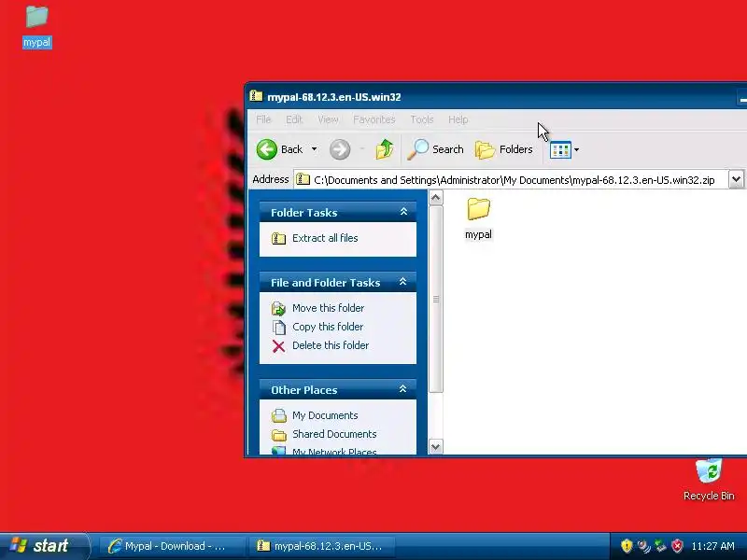Click the greyed Forward arrow button
This screenshot has width=747, height=560.
pos(340,149)
